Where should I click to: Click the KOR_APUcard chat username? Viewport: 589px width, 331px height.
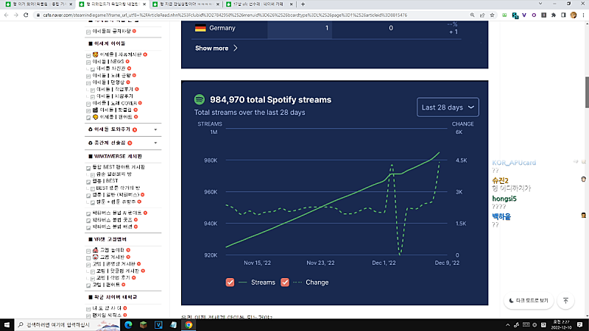point(514,163)
